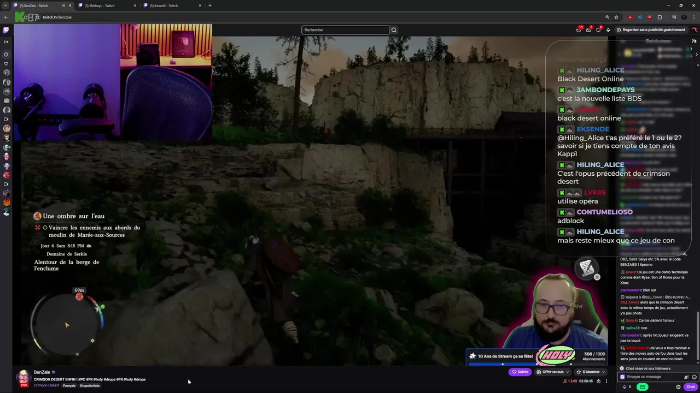Open a new browser tab

210,5
